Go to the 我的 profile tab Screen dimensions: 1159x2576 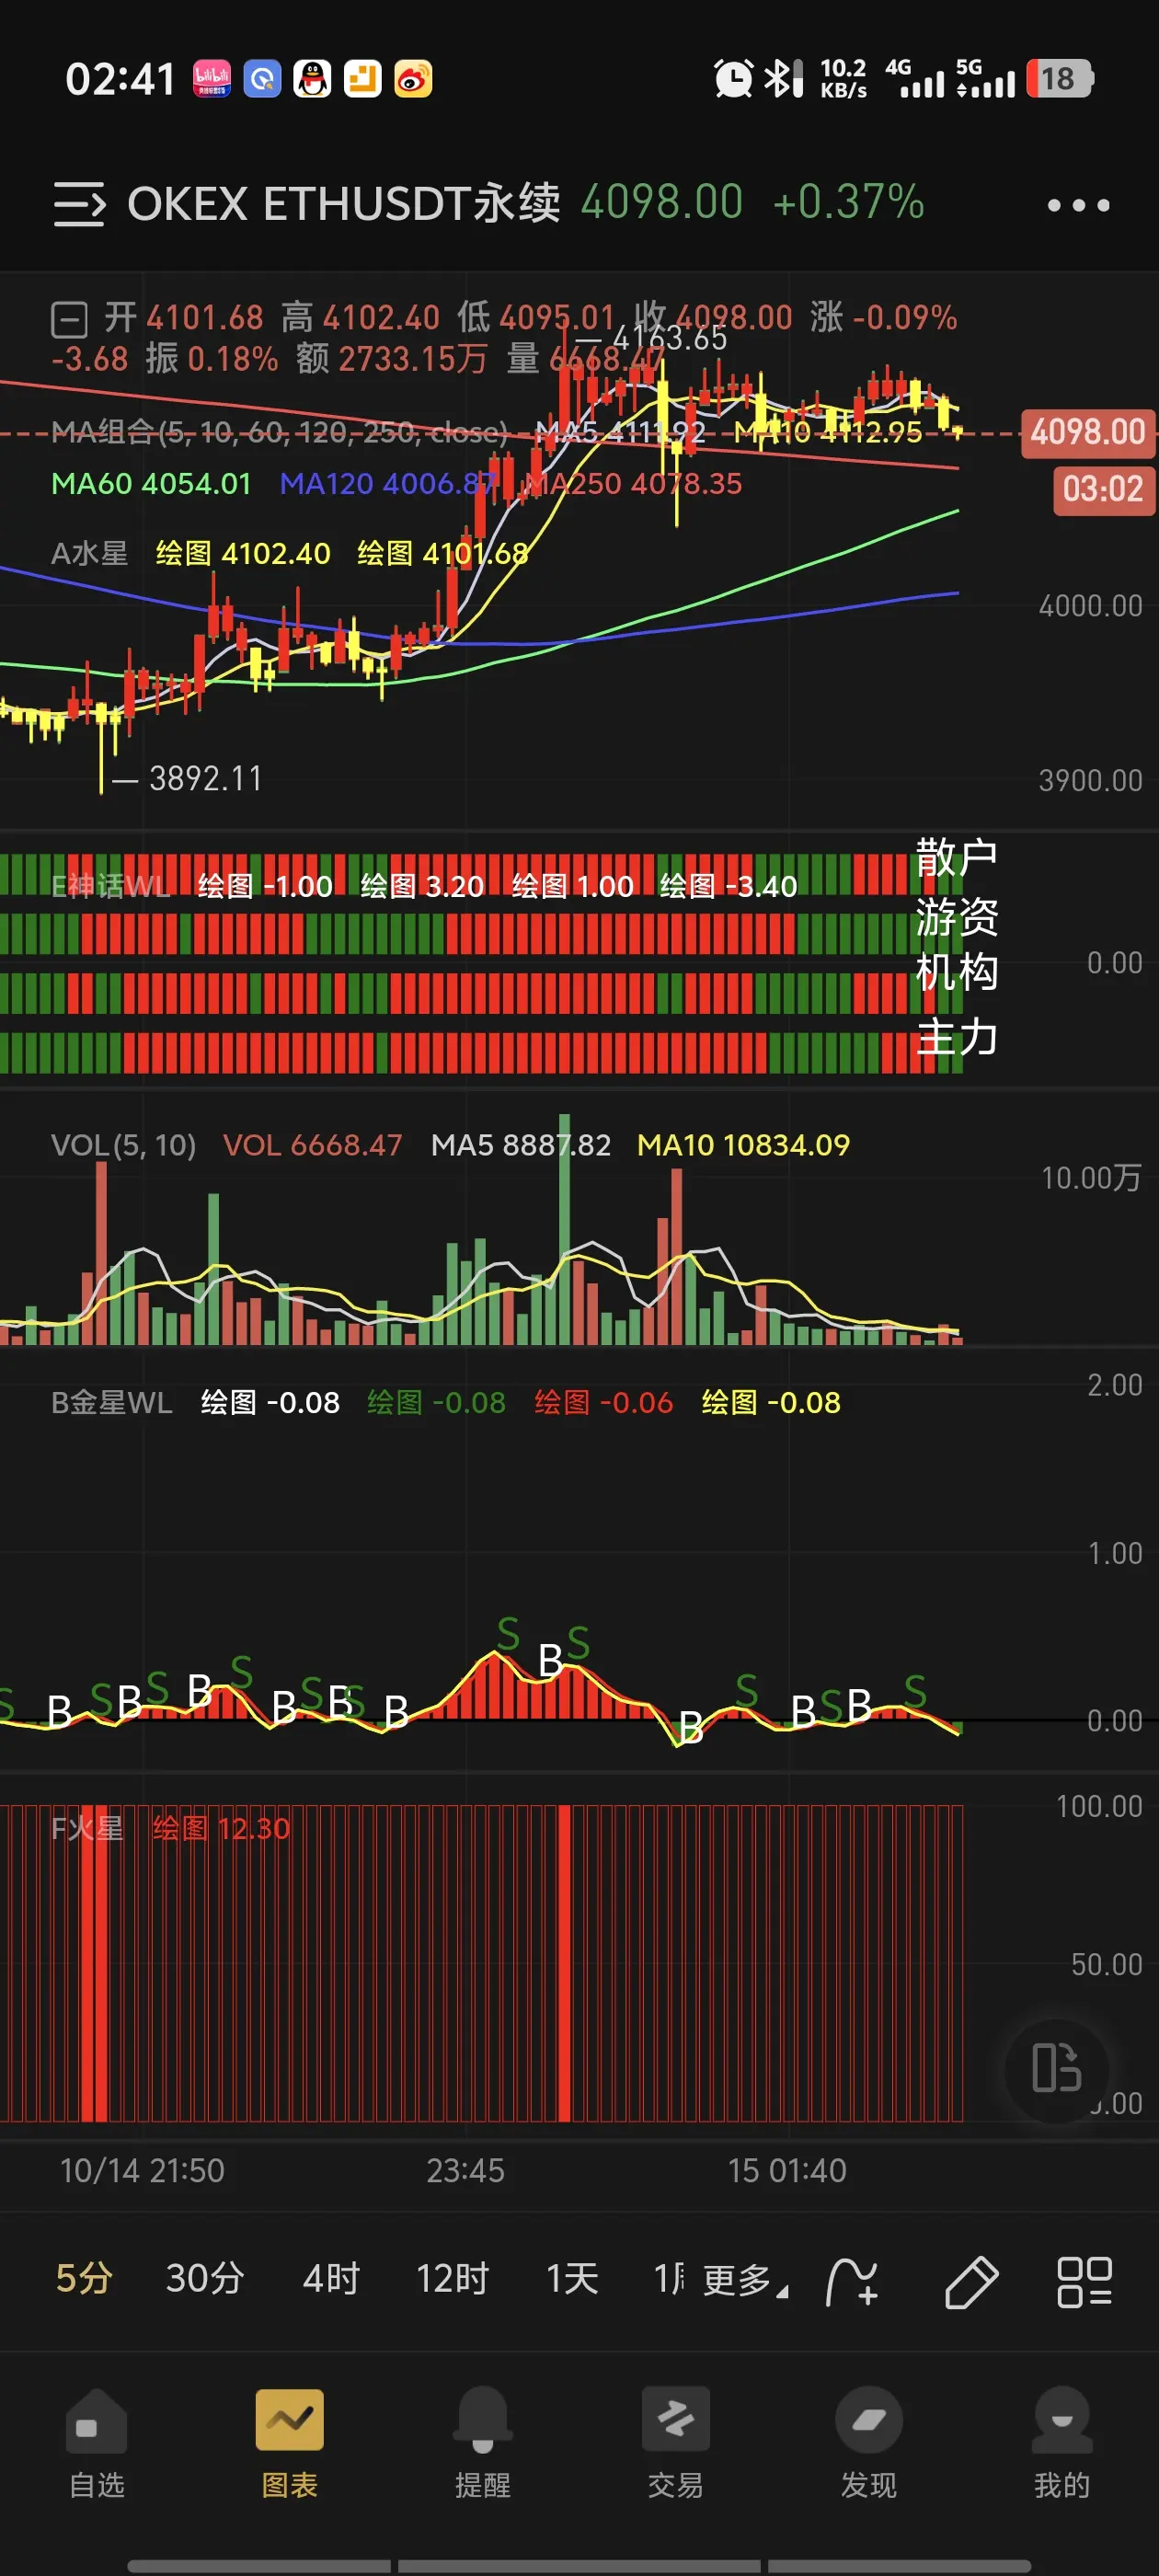pos(1062,2446)
